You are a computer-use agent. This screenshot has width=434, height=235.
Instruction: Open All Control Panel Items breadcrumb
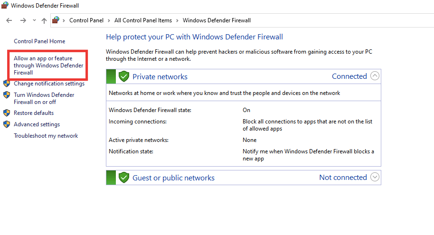tap(143, 20)
